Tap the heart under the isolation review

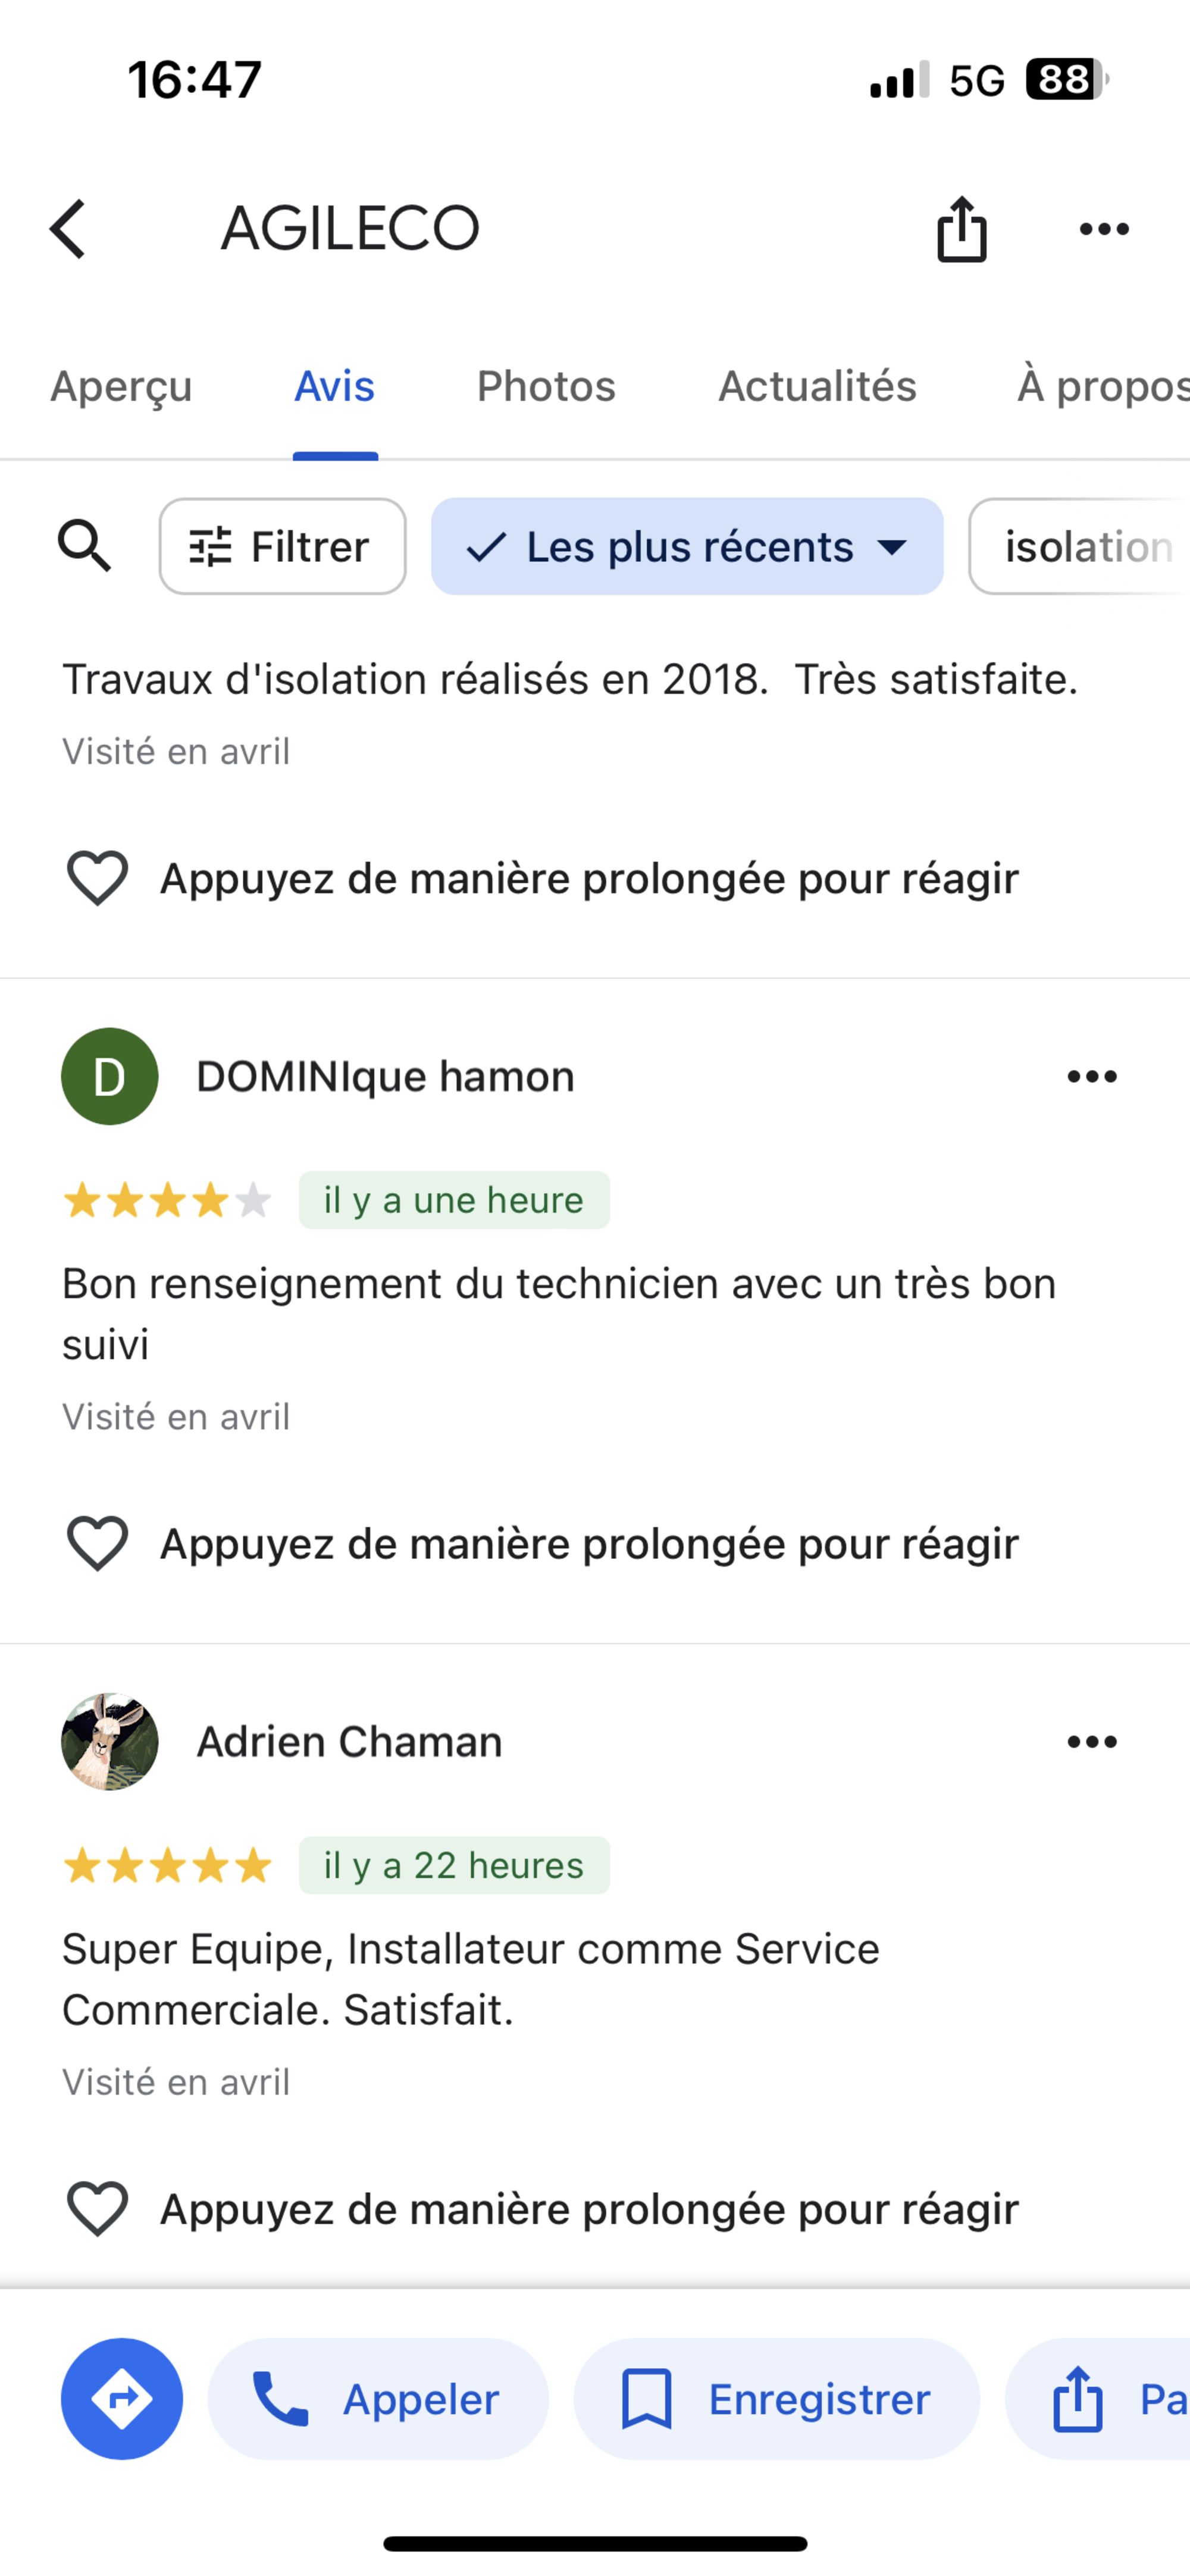(97, 878)
